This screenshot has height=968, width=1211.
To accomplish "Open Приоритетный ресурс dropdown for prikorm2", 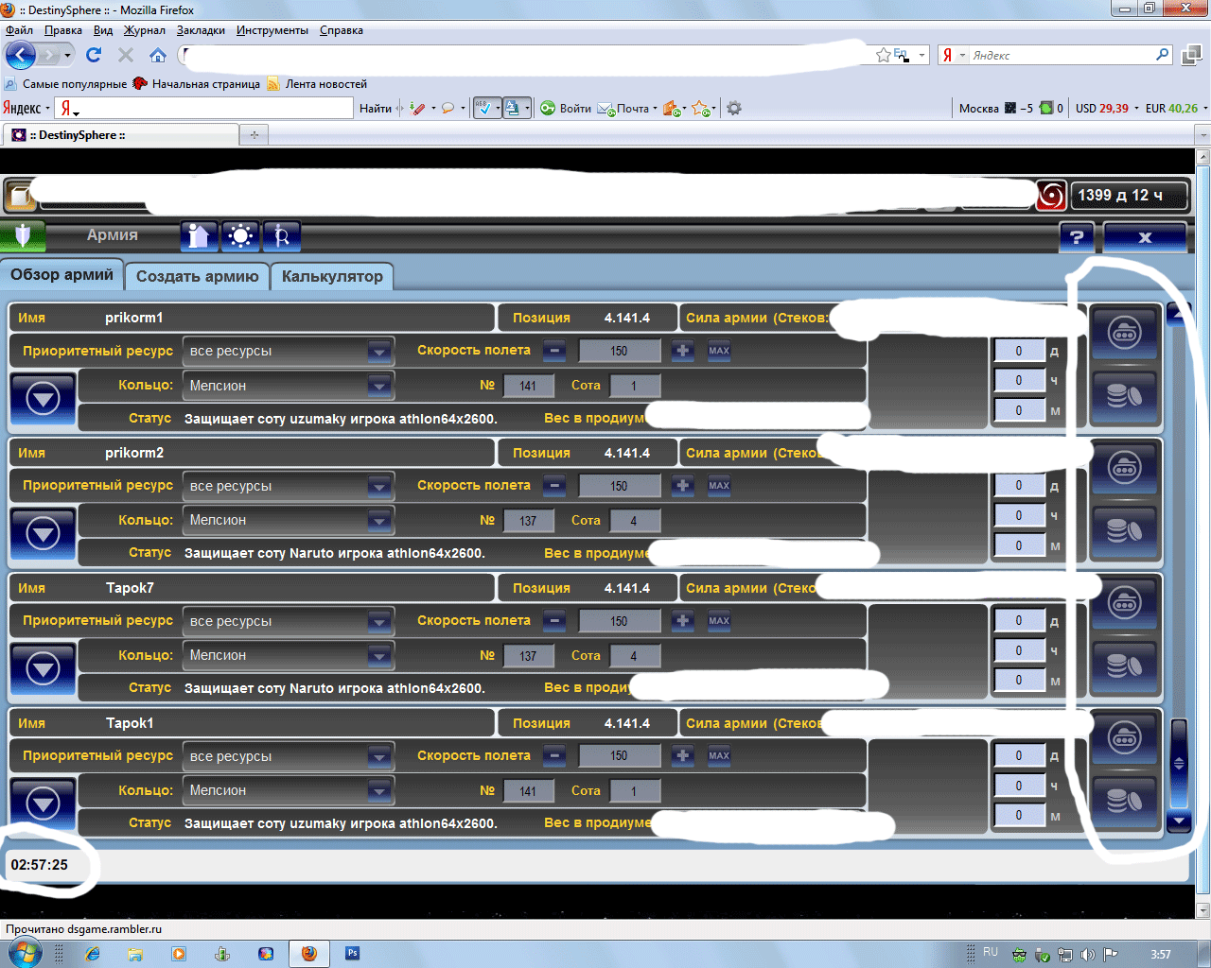I will click(x=379, y=486).
